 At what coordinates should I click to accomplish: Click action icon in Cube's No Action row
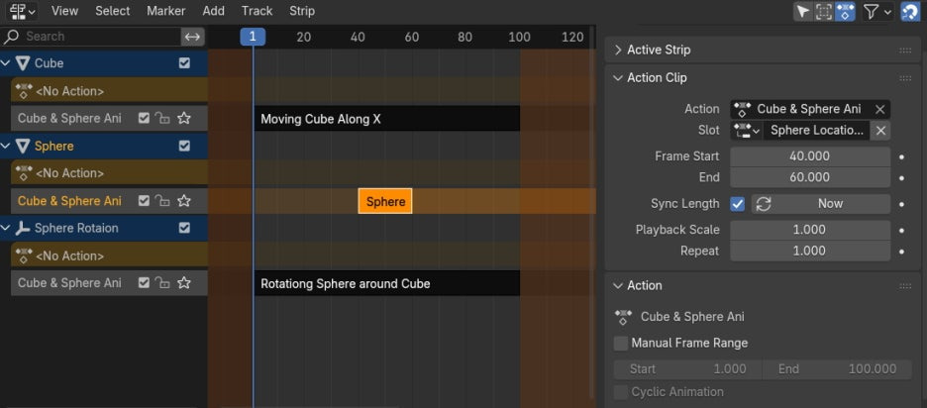[x=24, y=90]
